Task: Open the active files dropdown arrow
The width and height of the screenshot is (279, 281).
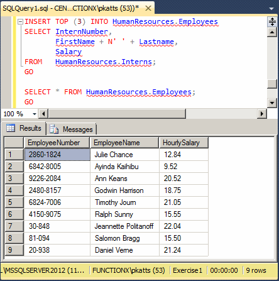Action: point(271,9)
